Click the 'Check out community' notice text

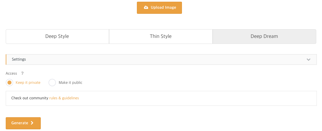click(30, 98)
